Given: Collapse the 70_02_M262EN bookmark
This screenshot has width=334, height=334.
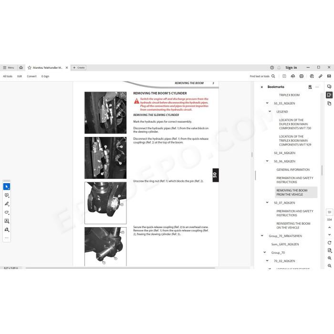Looking at the screenshot, I should pos(267,261).
